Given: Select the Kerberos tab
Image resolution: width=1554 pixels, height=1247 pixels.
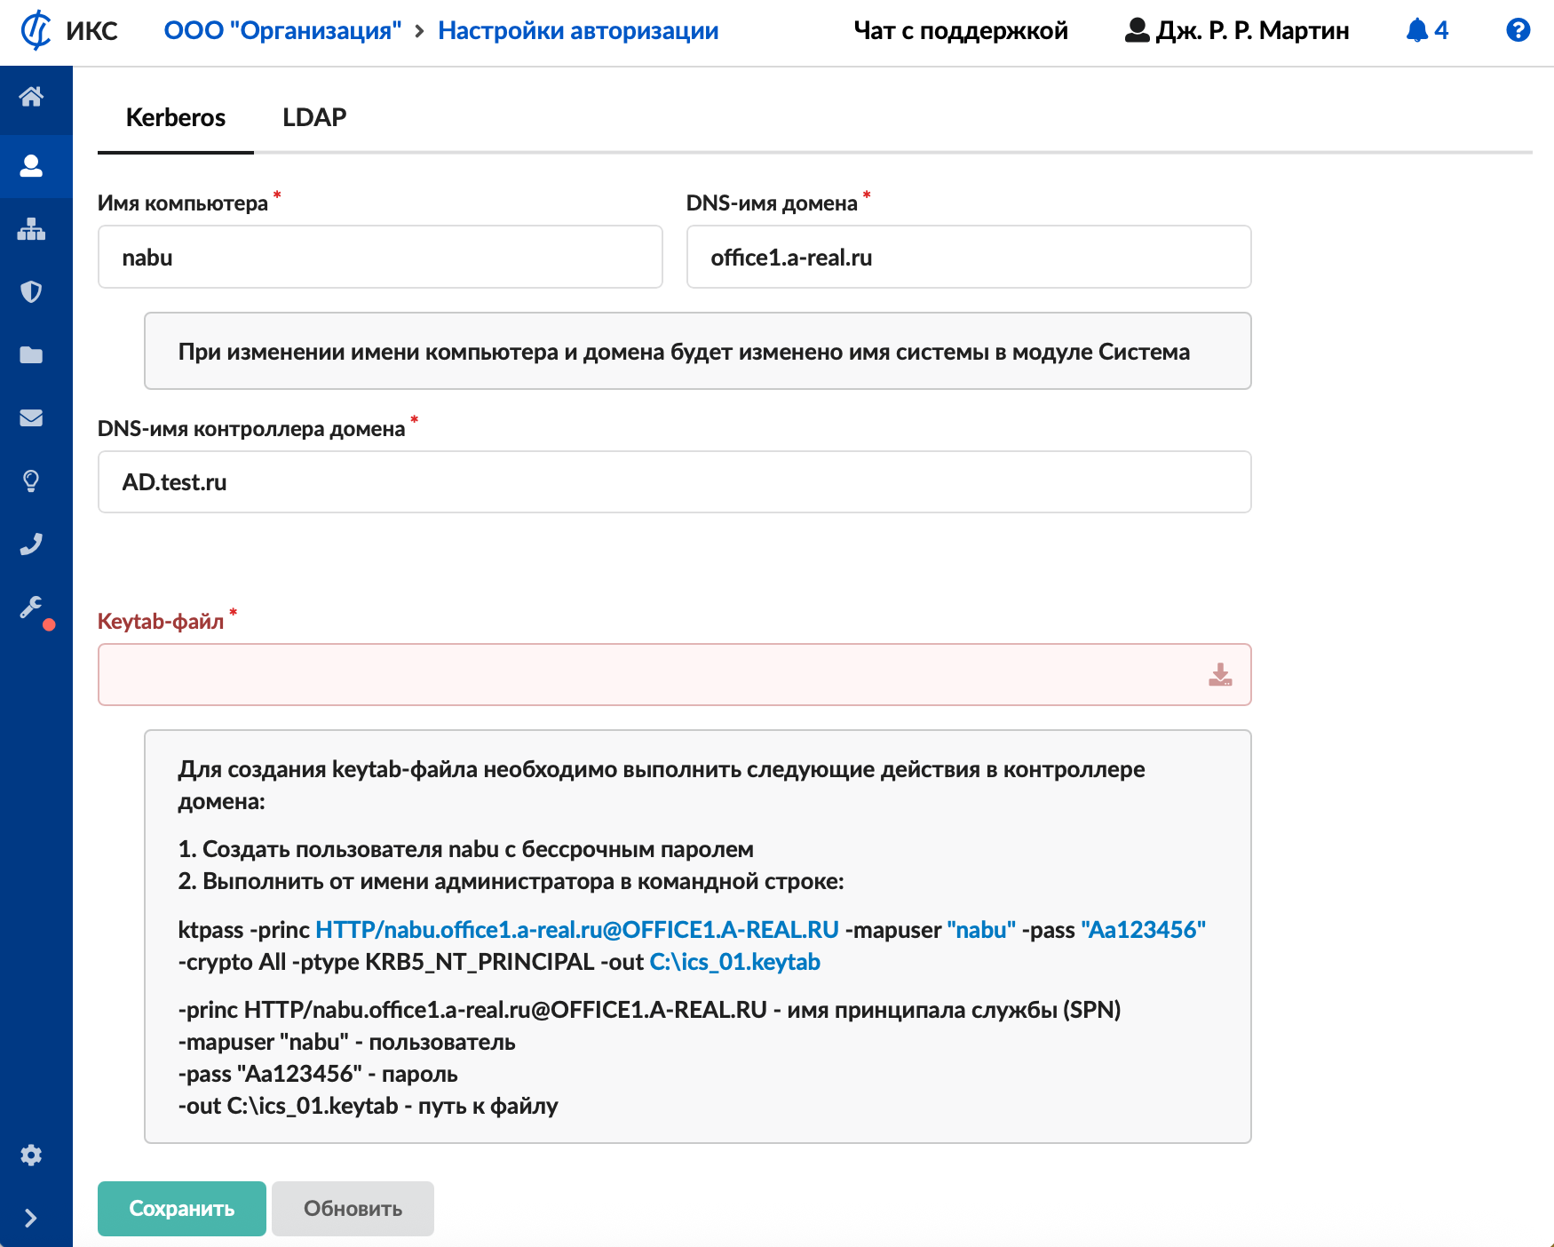Looking at the screenshot, I should pos(176,117).
